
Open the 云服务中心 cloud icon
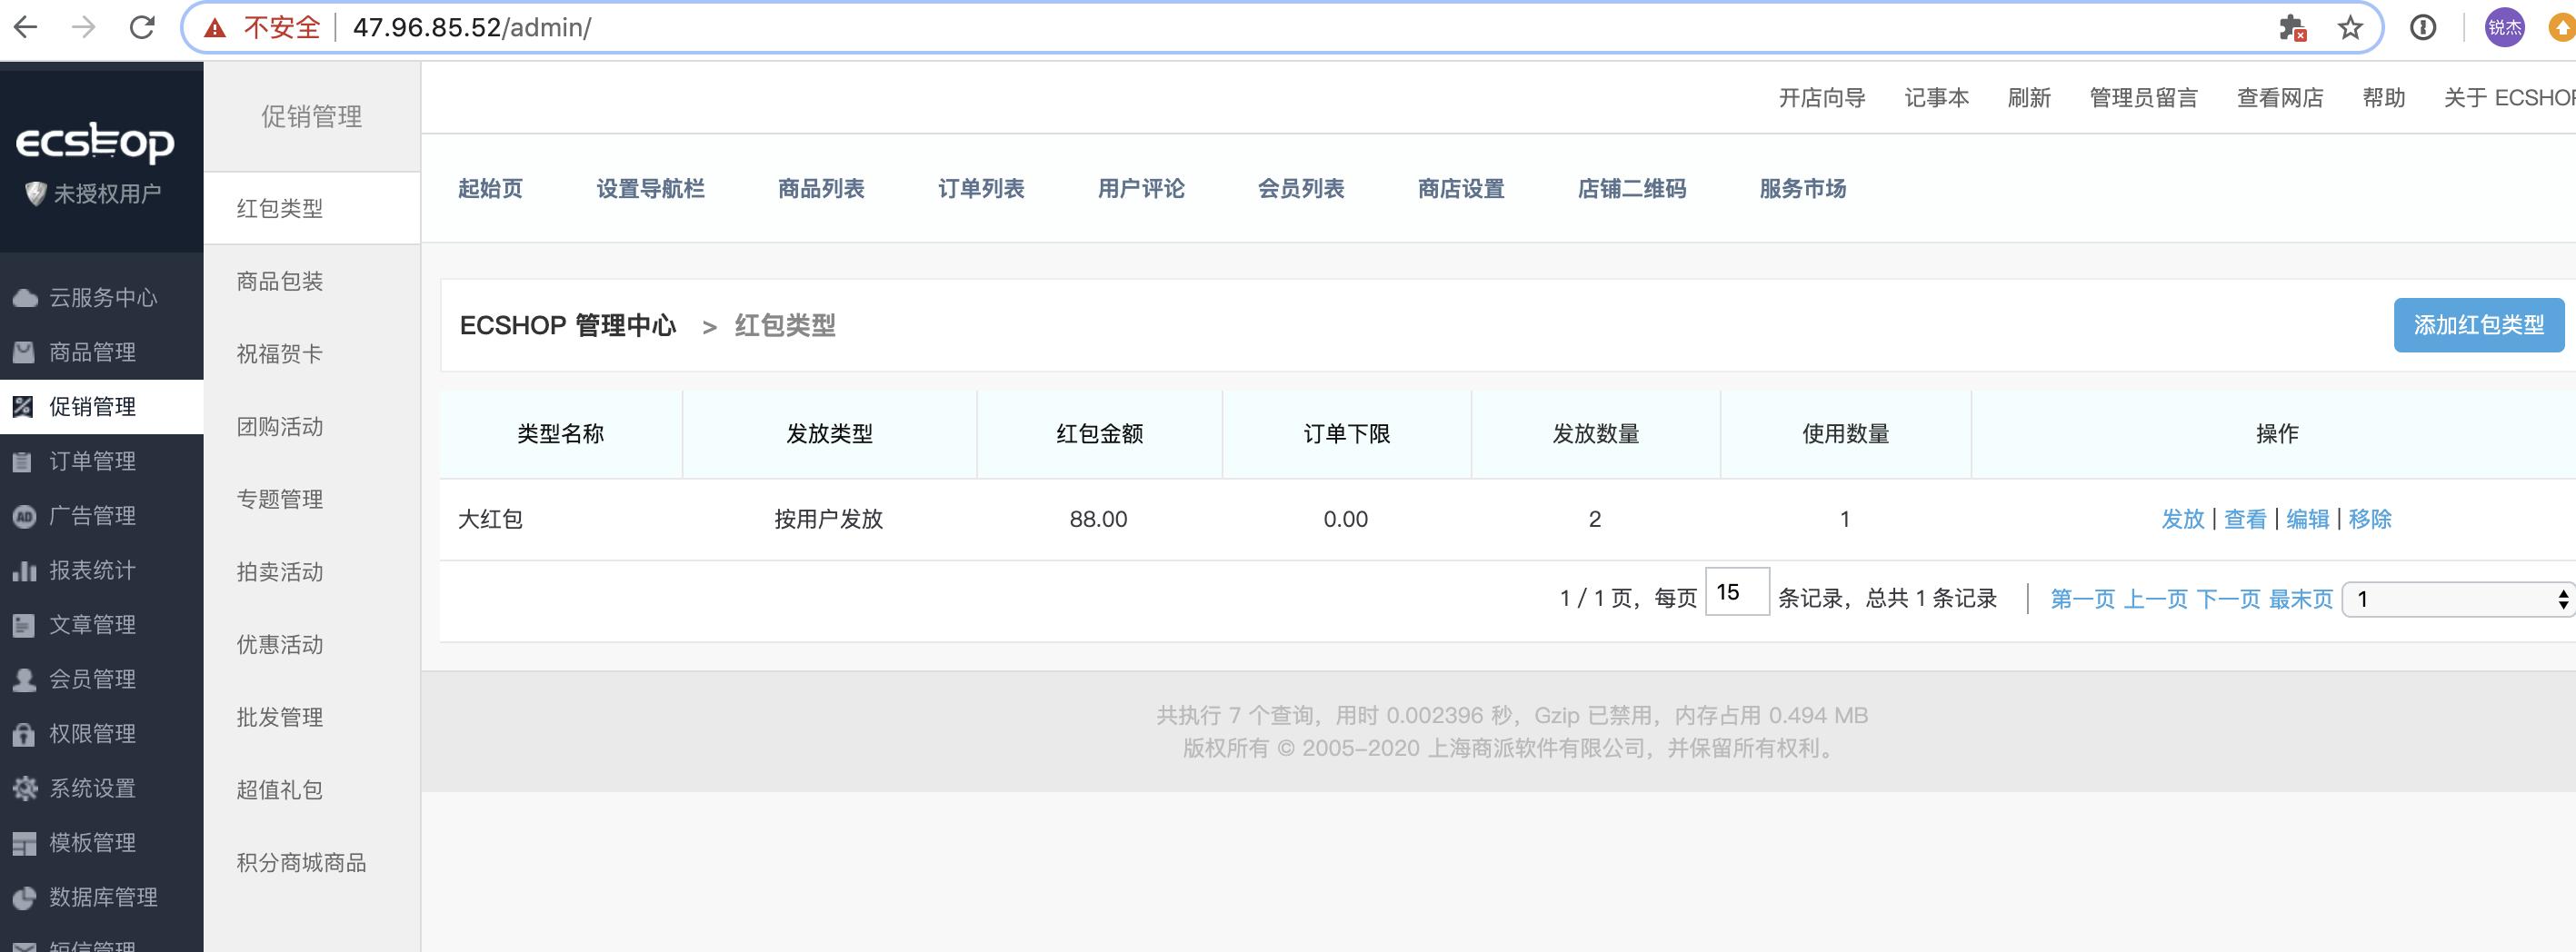click(24, 297)
